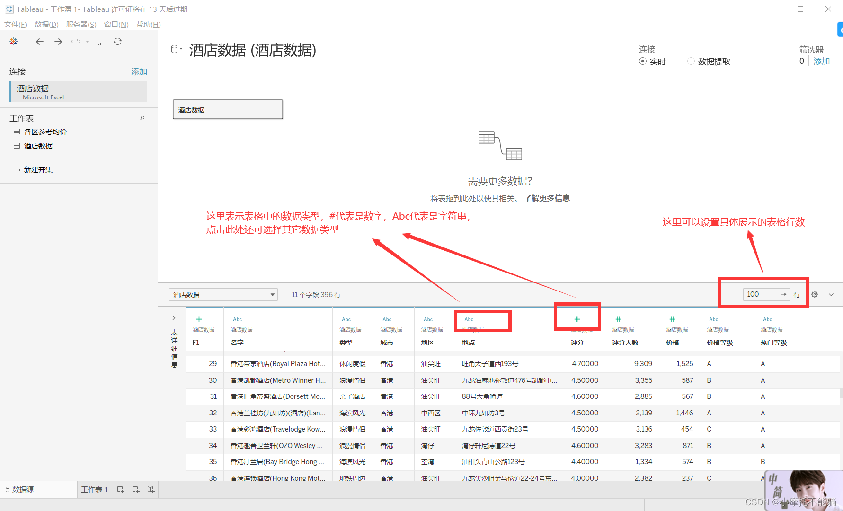
Task: Click the new story icon
Action: tap(151, 490)
